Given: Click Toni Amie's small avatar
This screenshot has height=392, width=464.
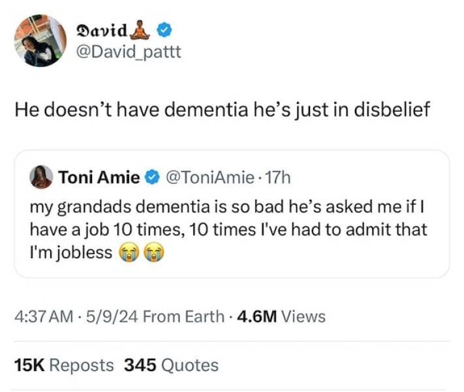Looking at the screenshot, I should pos(41,176).
